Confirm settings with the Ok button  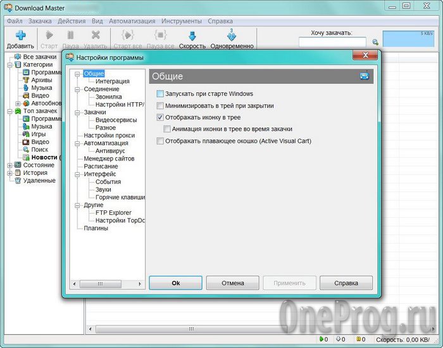[x=175, y=283]
